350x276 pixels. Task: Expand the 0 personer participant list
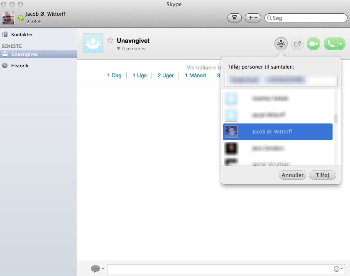131,49
